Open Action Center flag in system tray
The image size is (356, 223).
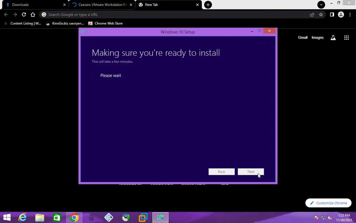(x=317, y=218)
